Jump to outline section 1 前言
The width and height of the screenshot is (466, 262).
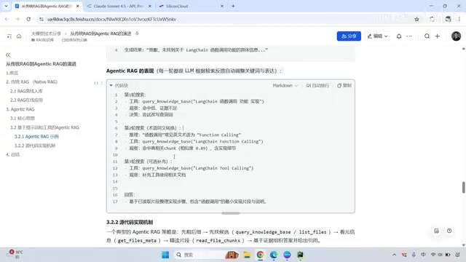(x=12, y=73)
